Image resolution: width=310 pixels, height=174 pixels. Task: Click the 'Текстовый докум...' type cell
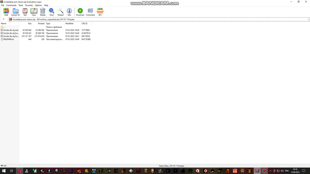(54, 39)
